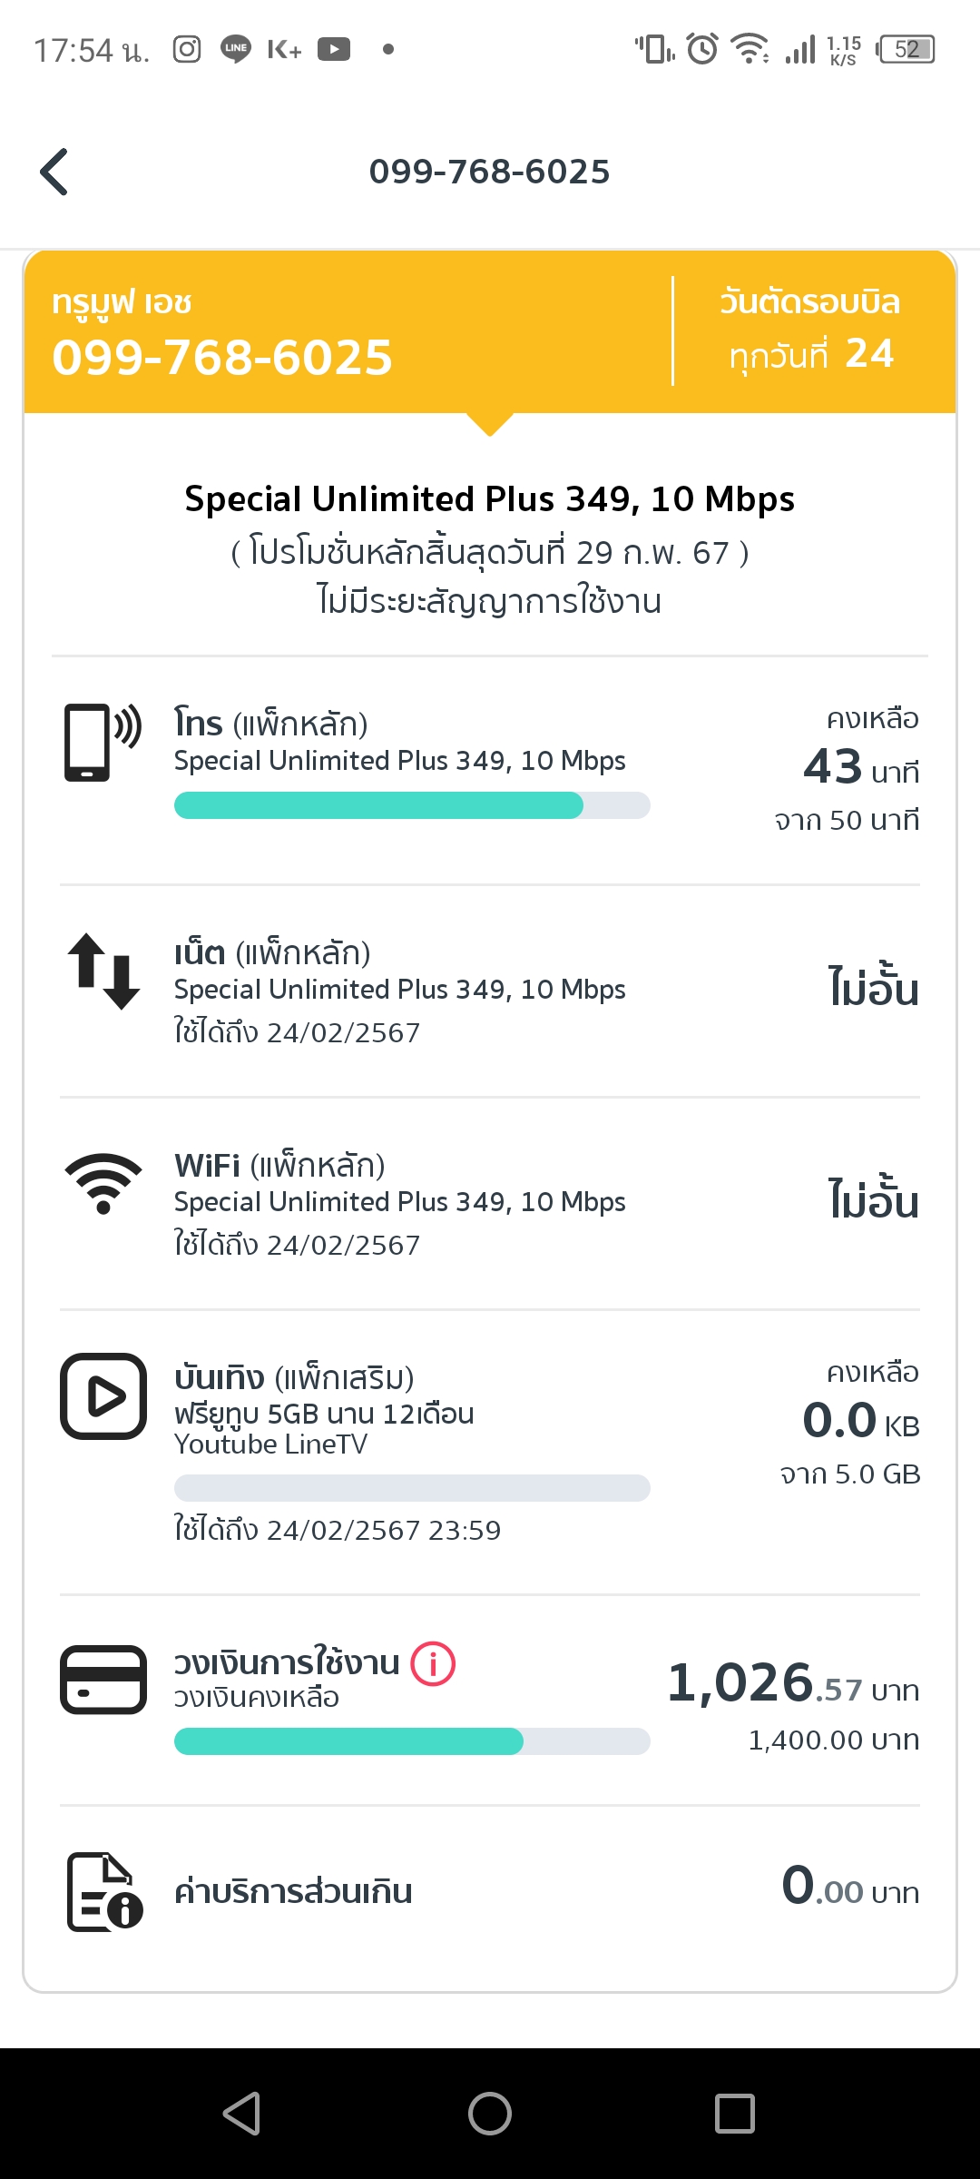
Task: Tap the mobile data arrows icon
Action: click(103, 971)
